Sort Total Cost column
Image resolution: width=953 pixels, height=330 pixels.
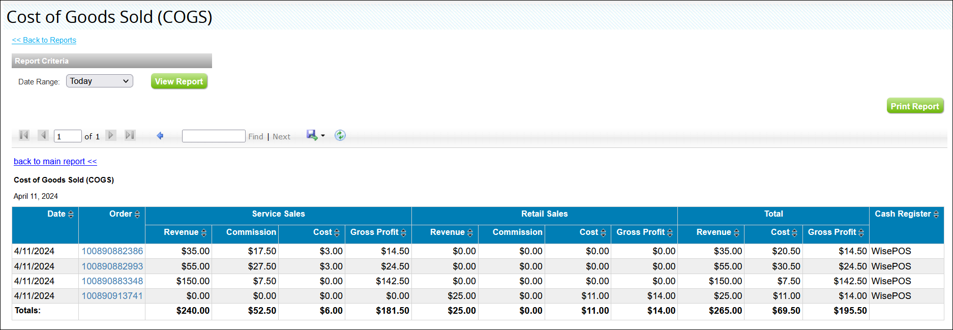coord(794,233)
